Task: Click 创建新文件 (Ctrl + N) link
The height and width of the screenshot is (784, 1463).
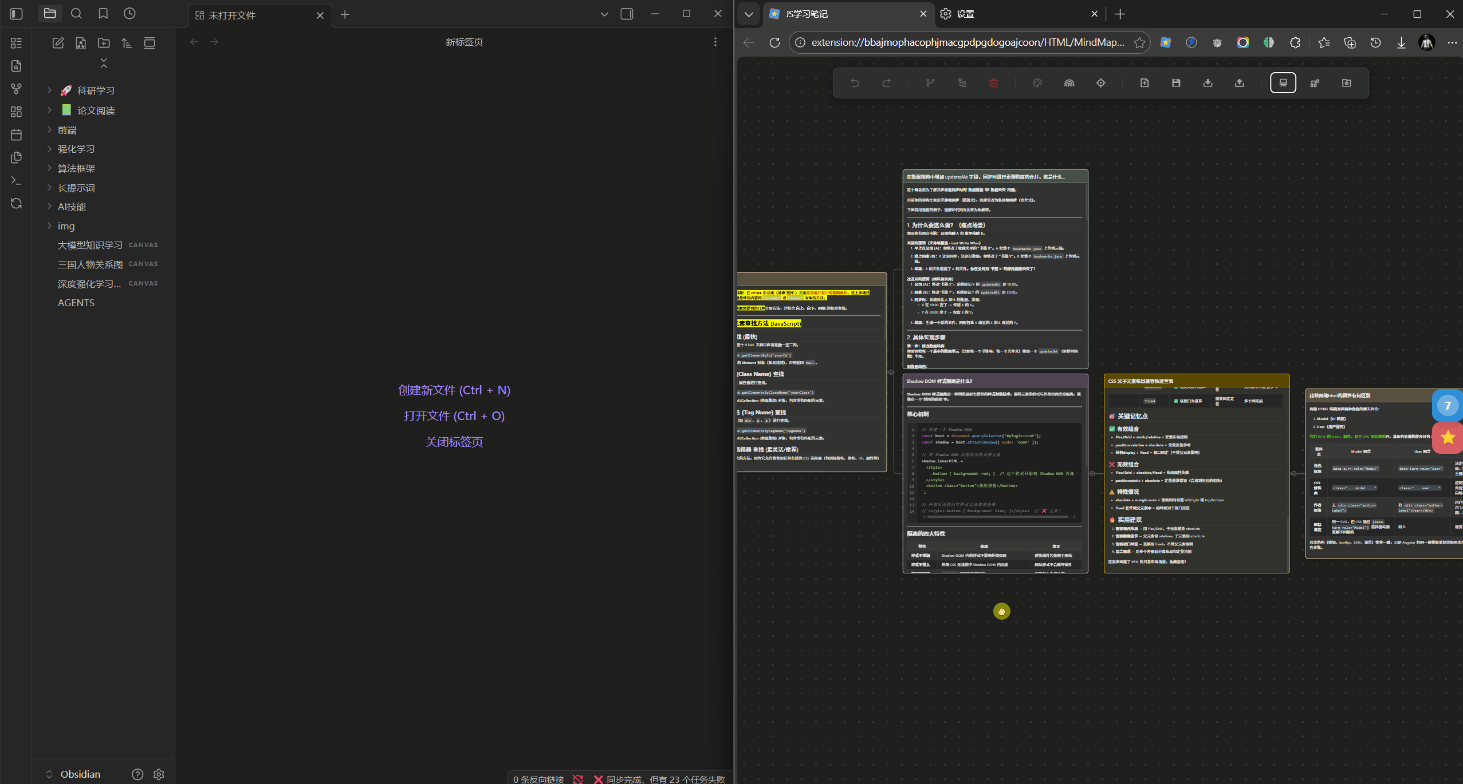Action: click(x=454, y=390)
